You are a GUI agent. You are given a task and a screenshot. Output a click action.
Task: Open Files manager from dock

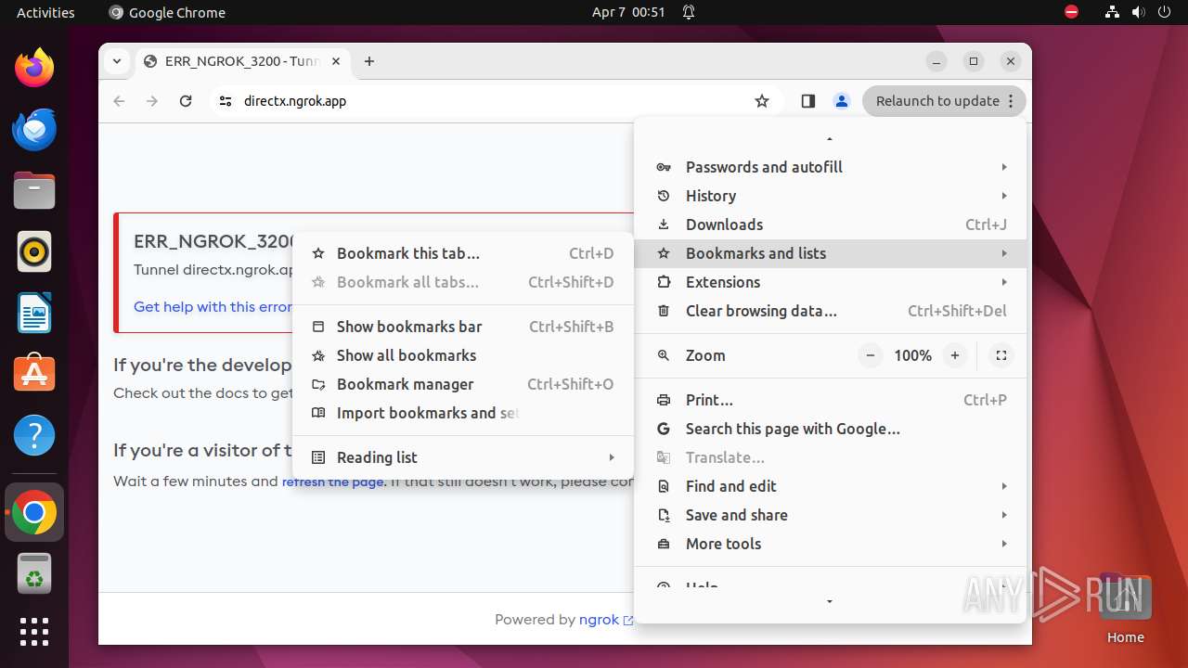[x=34, y=190]
